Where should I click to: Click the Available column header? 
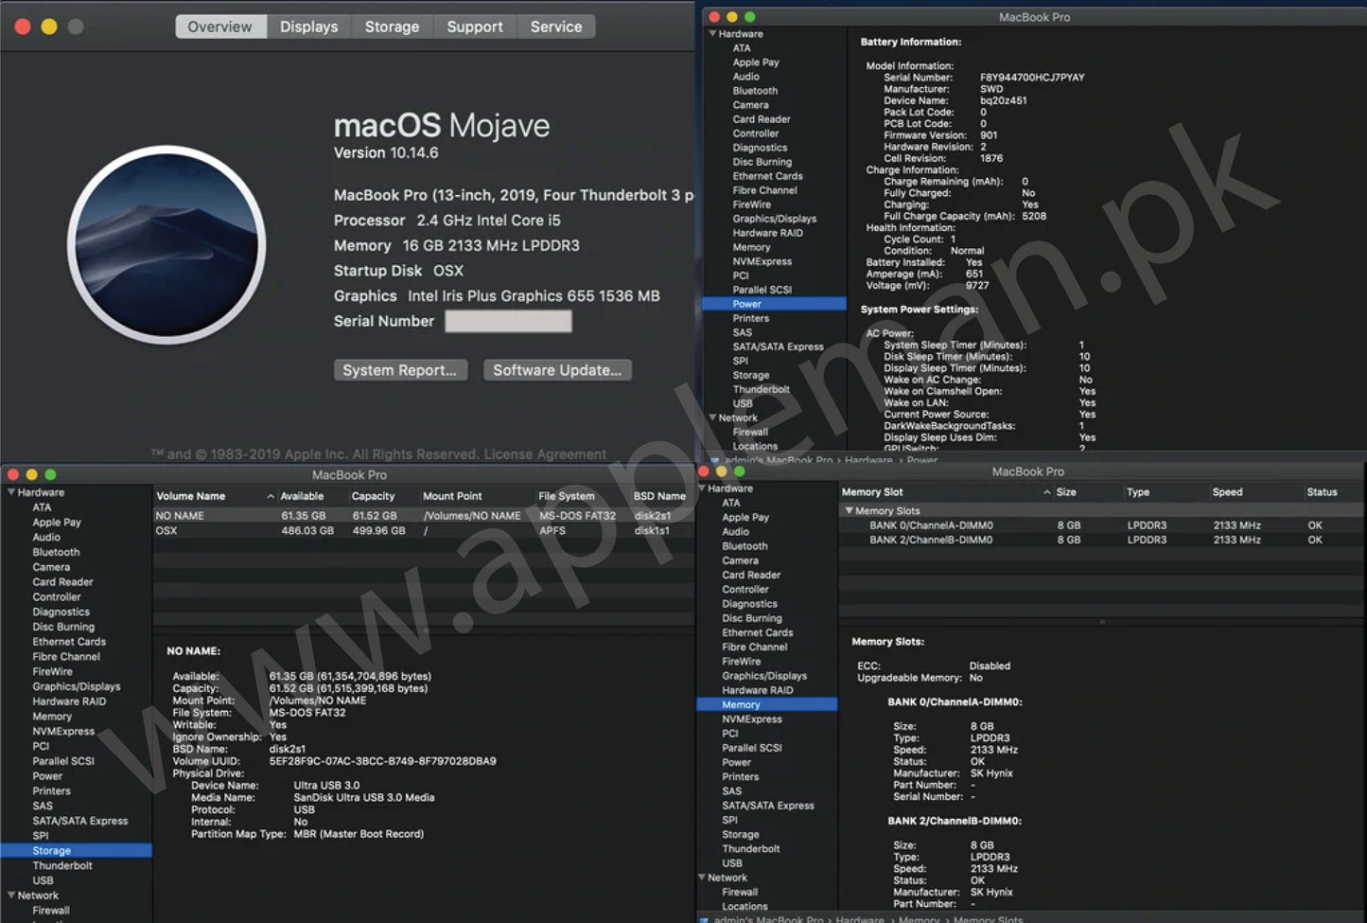click(x=312, y=496)
